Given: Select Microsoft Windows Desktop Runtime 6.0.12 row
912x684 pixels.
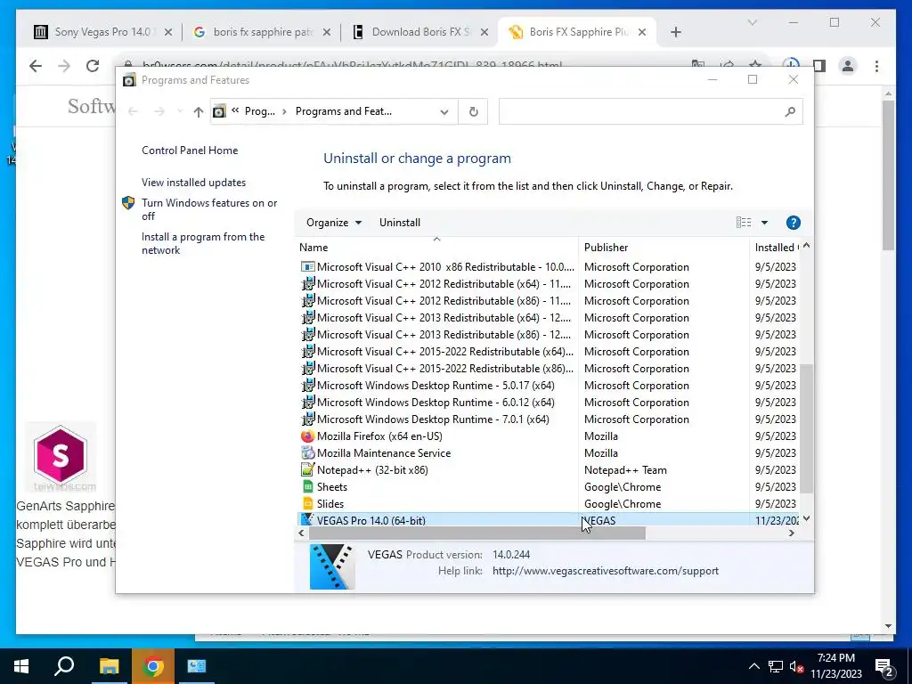Looking at the screenshot, I should (548, 403).
